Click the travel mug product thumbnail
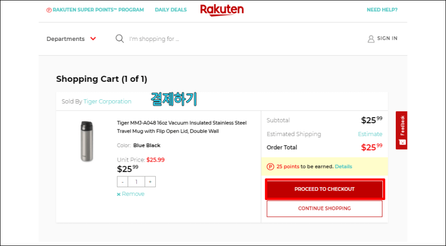Viewport: 446px width, 246px height. (87, 141)
